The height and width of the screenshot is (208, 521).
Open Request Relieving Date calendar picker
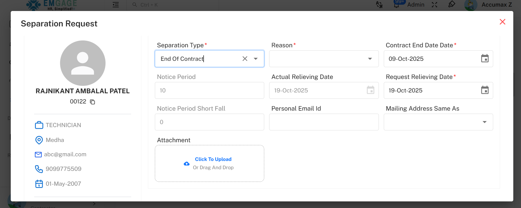[485, 90]
